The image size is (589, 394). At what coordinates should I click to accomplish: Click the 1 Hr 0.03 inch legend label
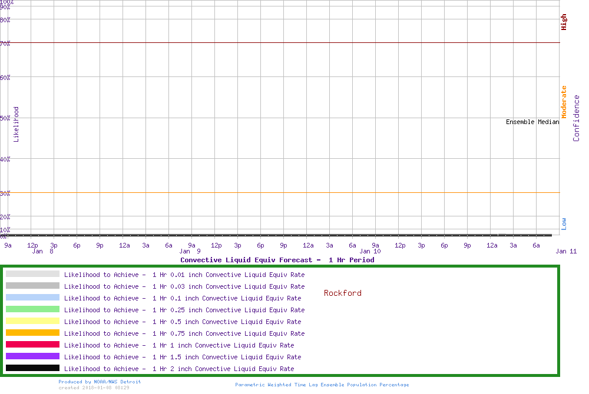coord(184,286)
